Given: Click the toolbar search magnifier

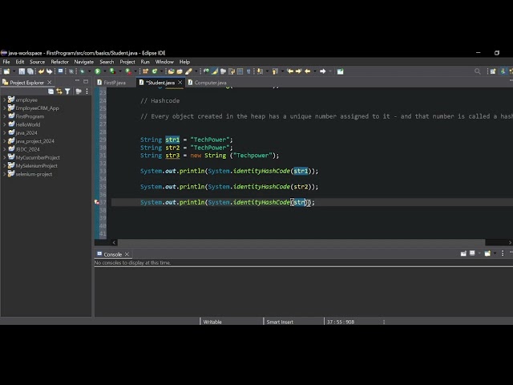Looking at the screenshot, I should 478,71.
